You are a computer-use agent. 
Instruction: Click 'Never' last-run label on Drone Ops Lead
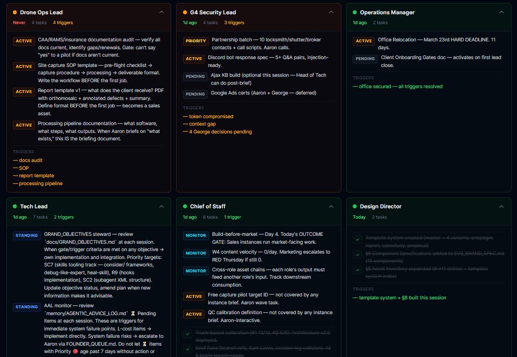coord(19,23)
